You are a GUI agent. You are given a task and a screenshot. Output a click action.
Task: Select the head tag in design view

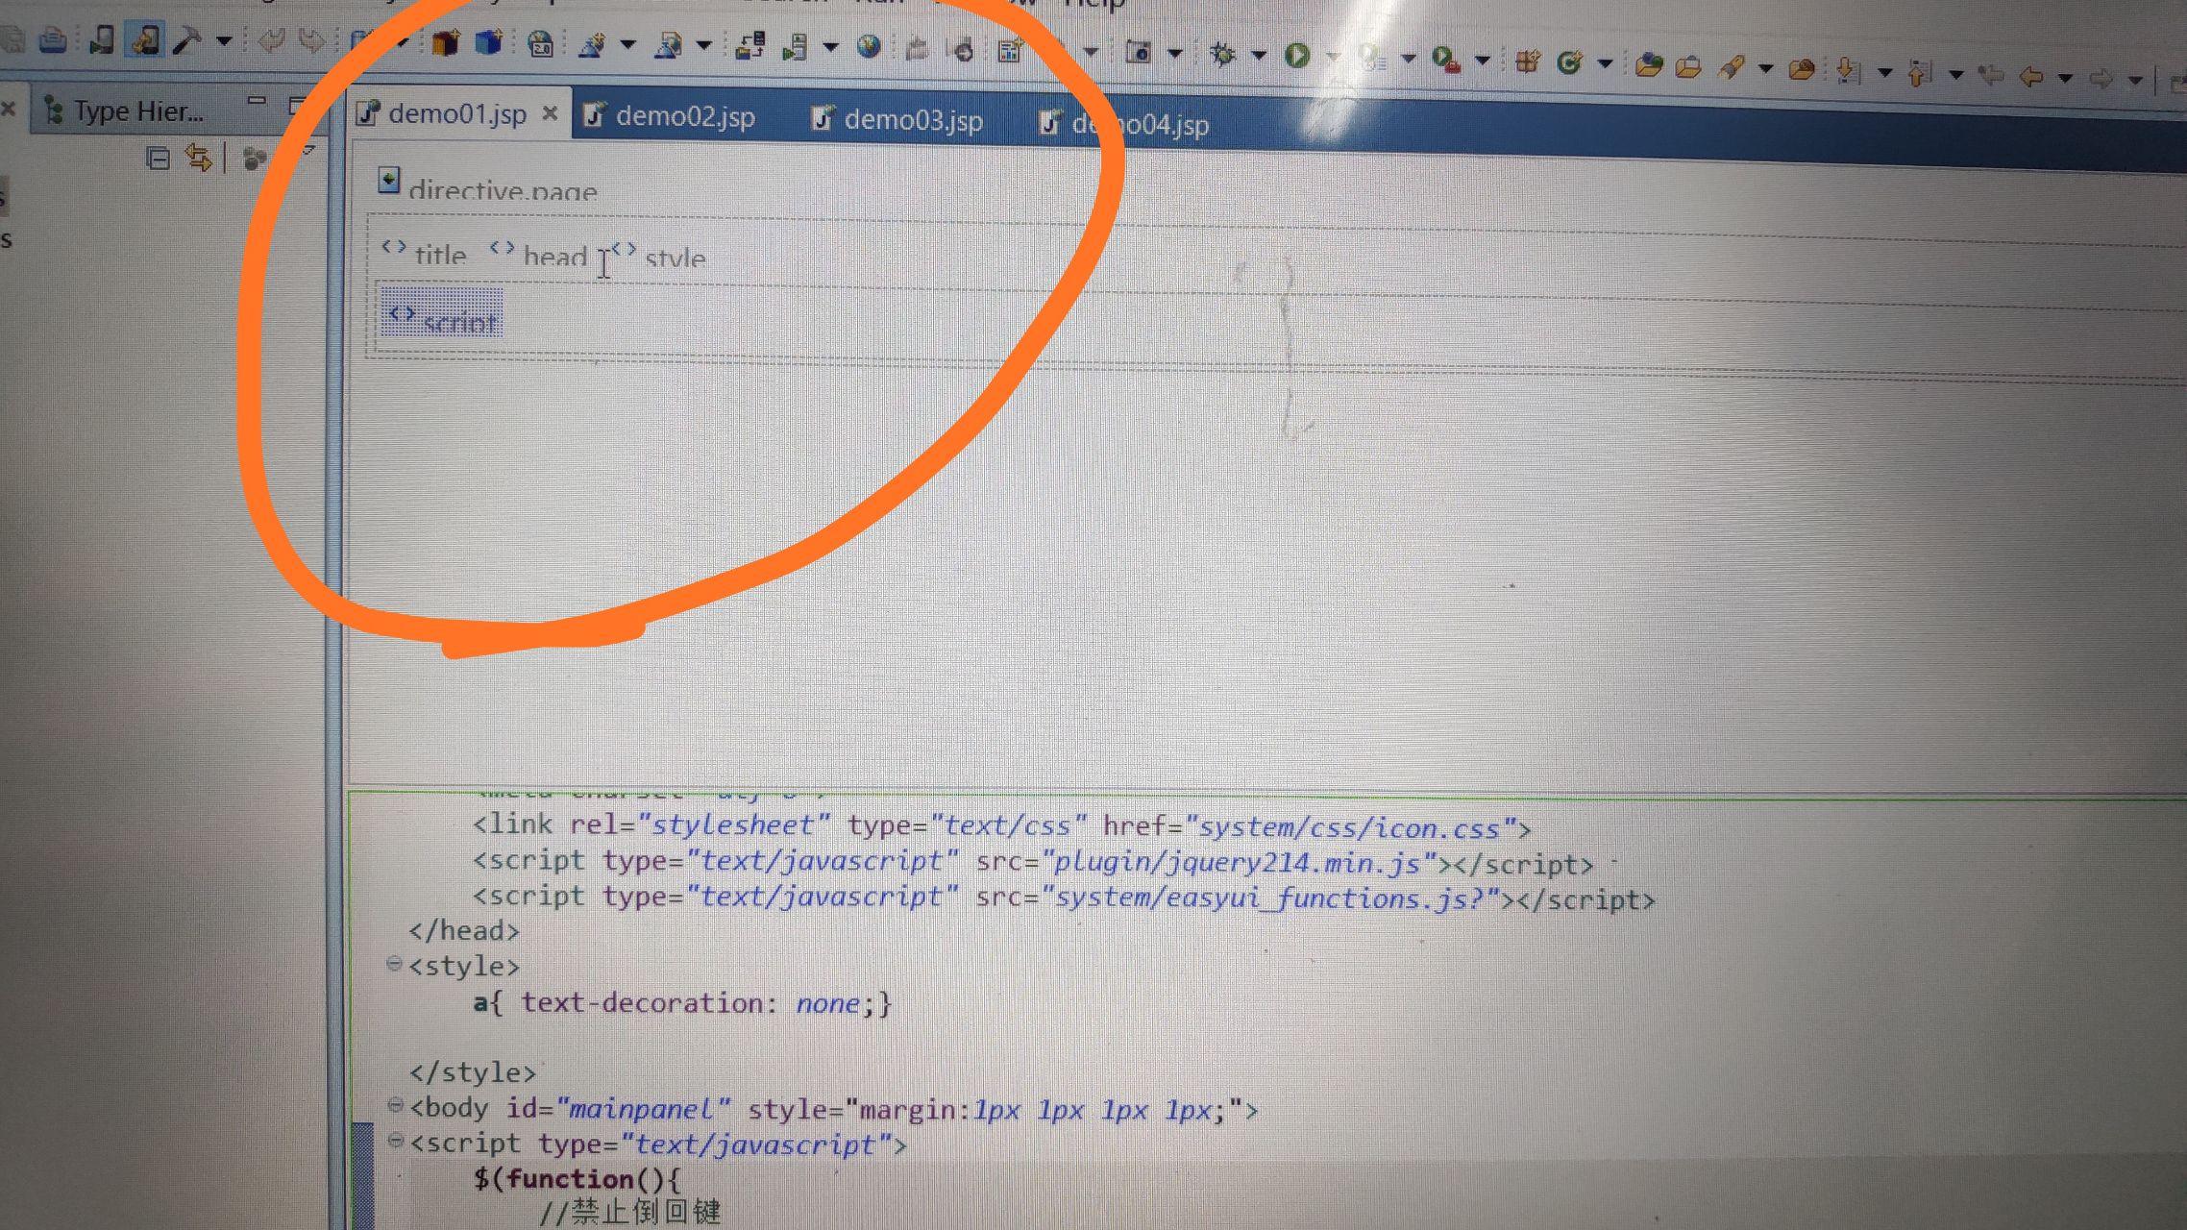click(538, 255)
